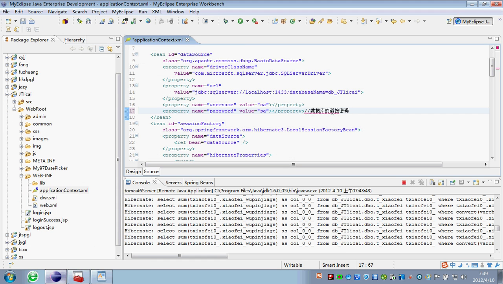Click Open Console icon in Console toolbar
The width and height of the screenshot is (503, 284).
pos(476,183)
